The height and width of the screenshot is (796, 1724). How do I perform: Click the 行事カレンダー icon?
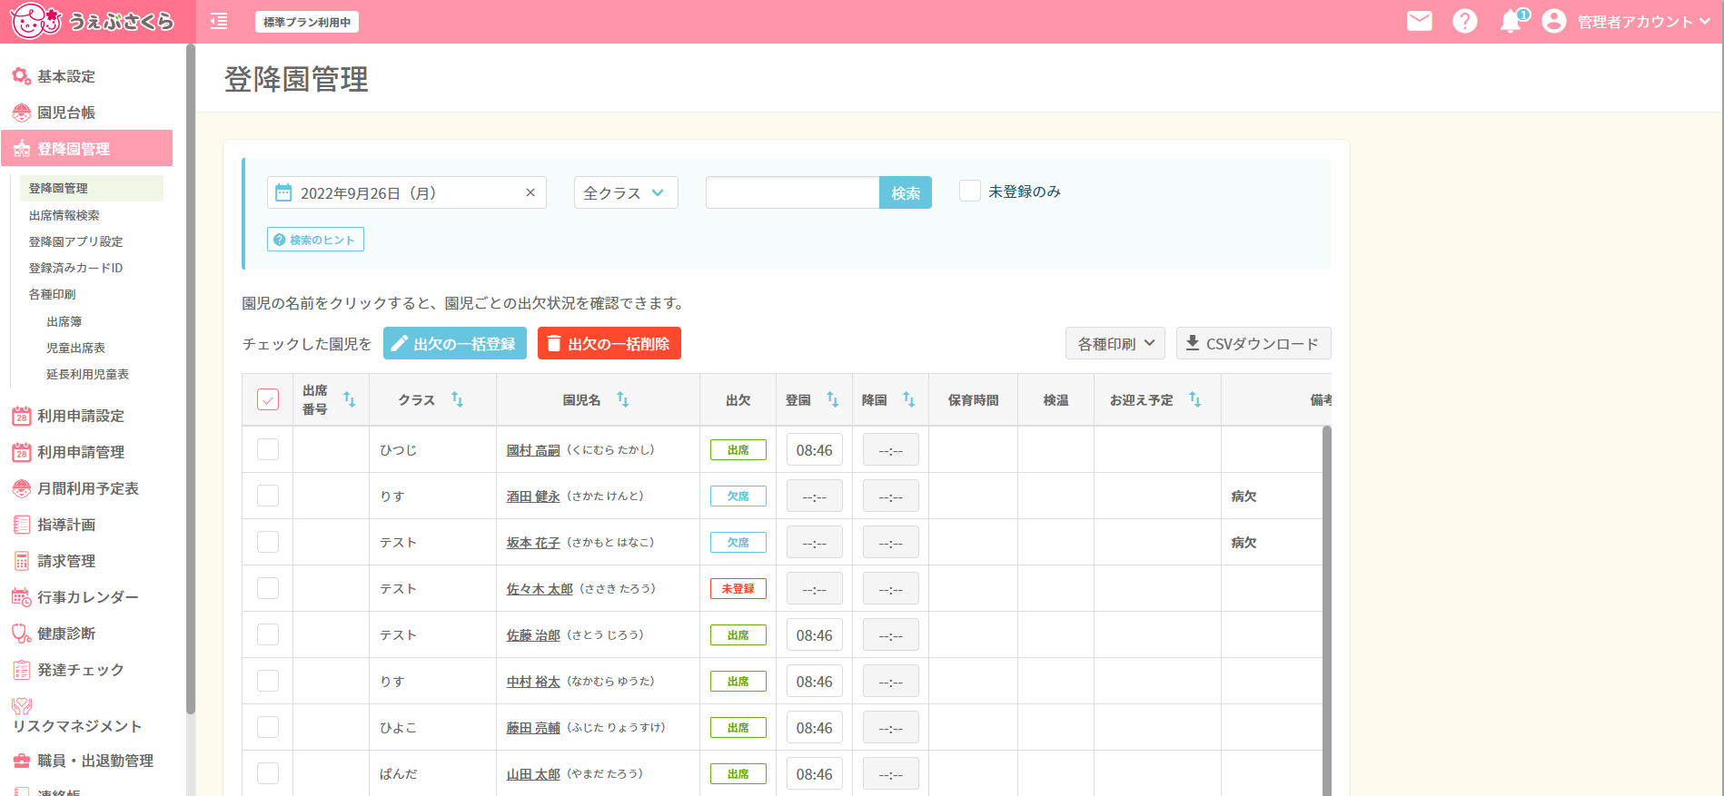pos(22,597)
